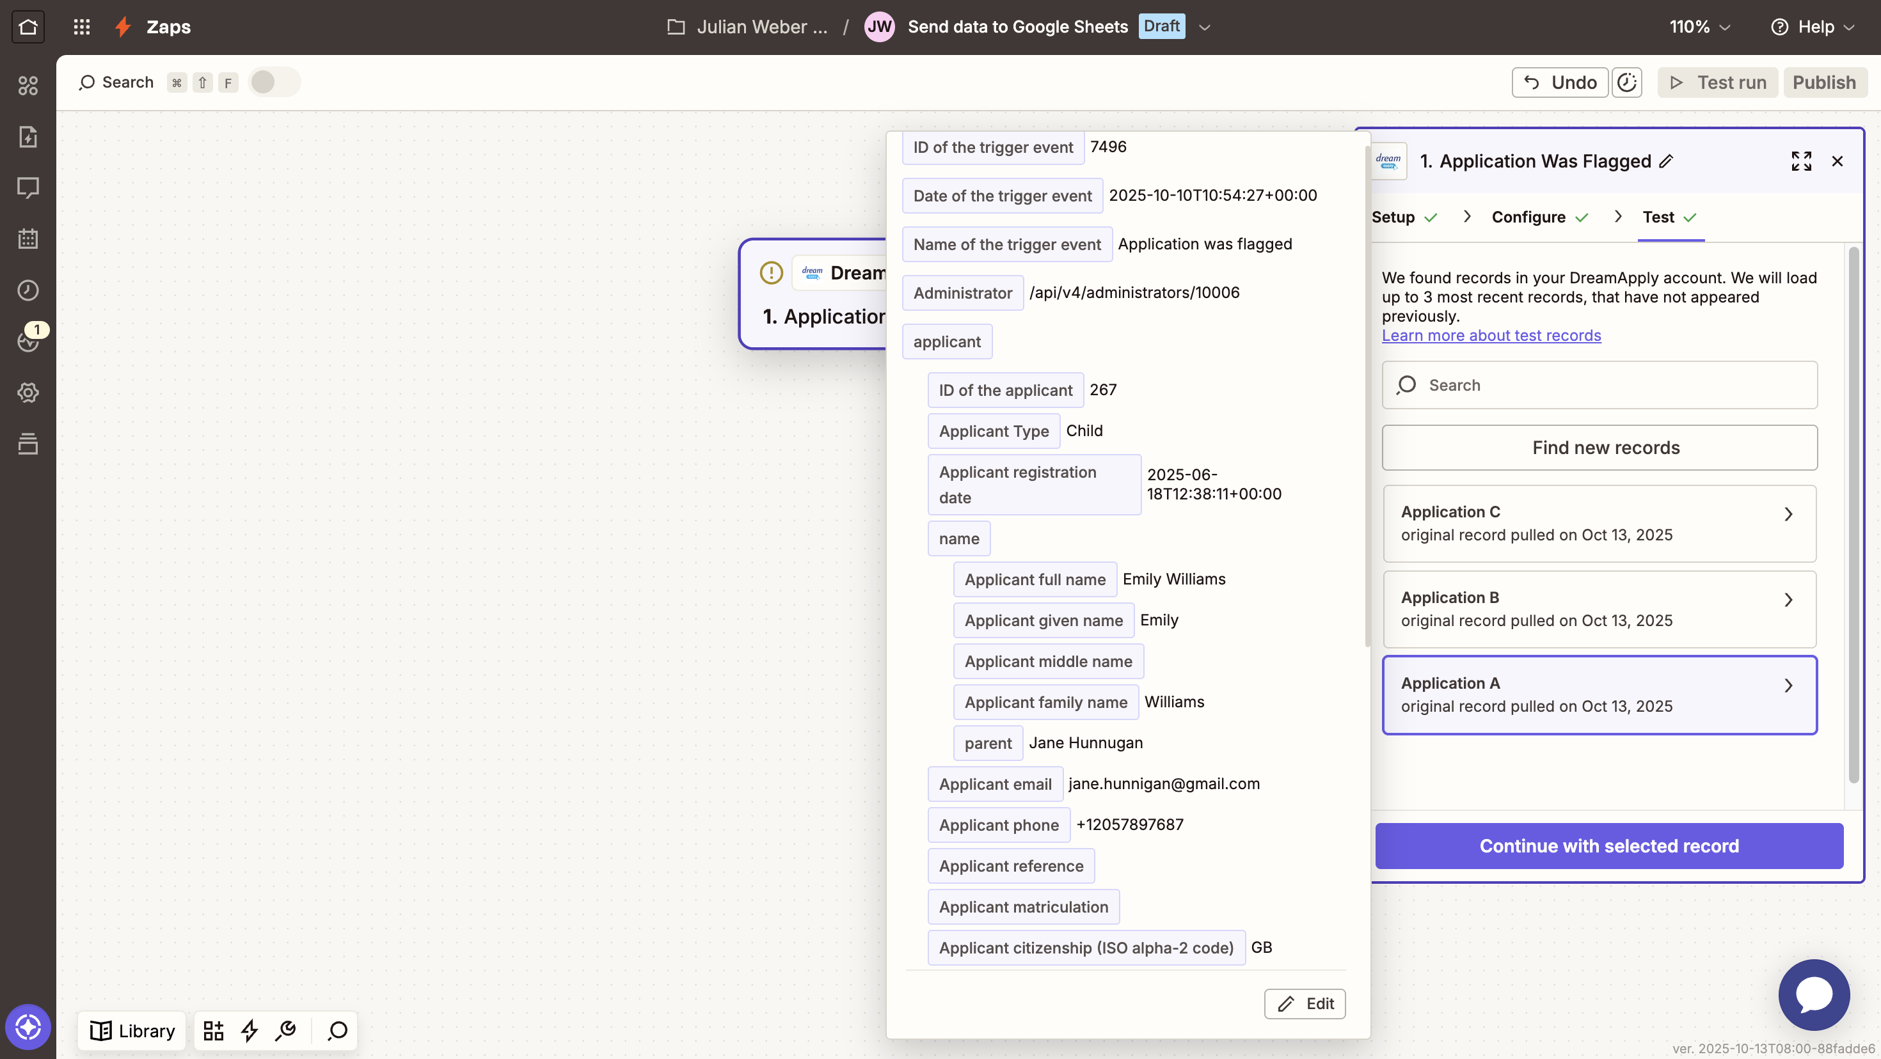The width and height of the screenshot is (1881, 1059).
Task: Open the zap document icon in sidebar
Action: (28, 136)
